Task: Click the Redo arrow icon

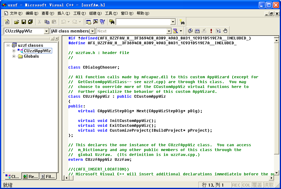Action: click(x=75, y=22)
